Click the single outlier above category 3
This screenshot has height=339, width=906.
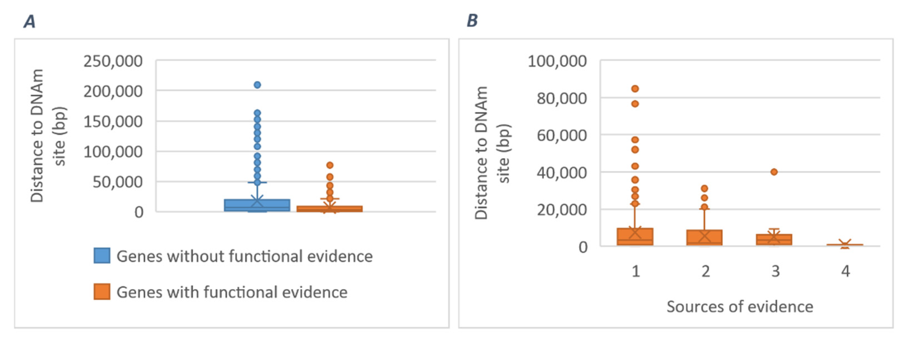click(x=774, y=172)
